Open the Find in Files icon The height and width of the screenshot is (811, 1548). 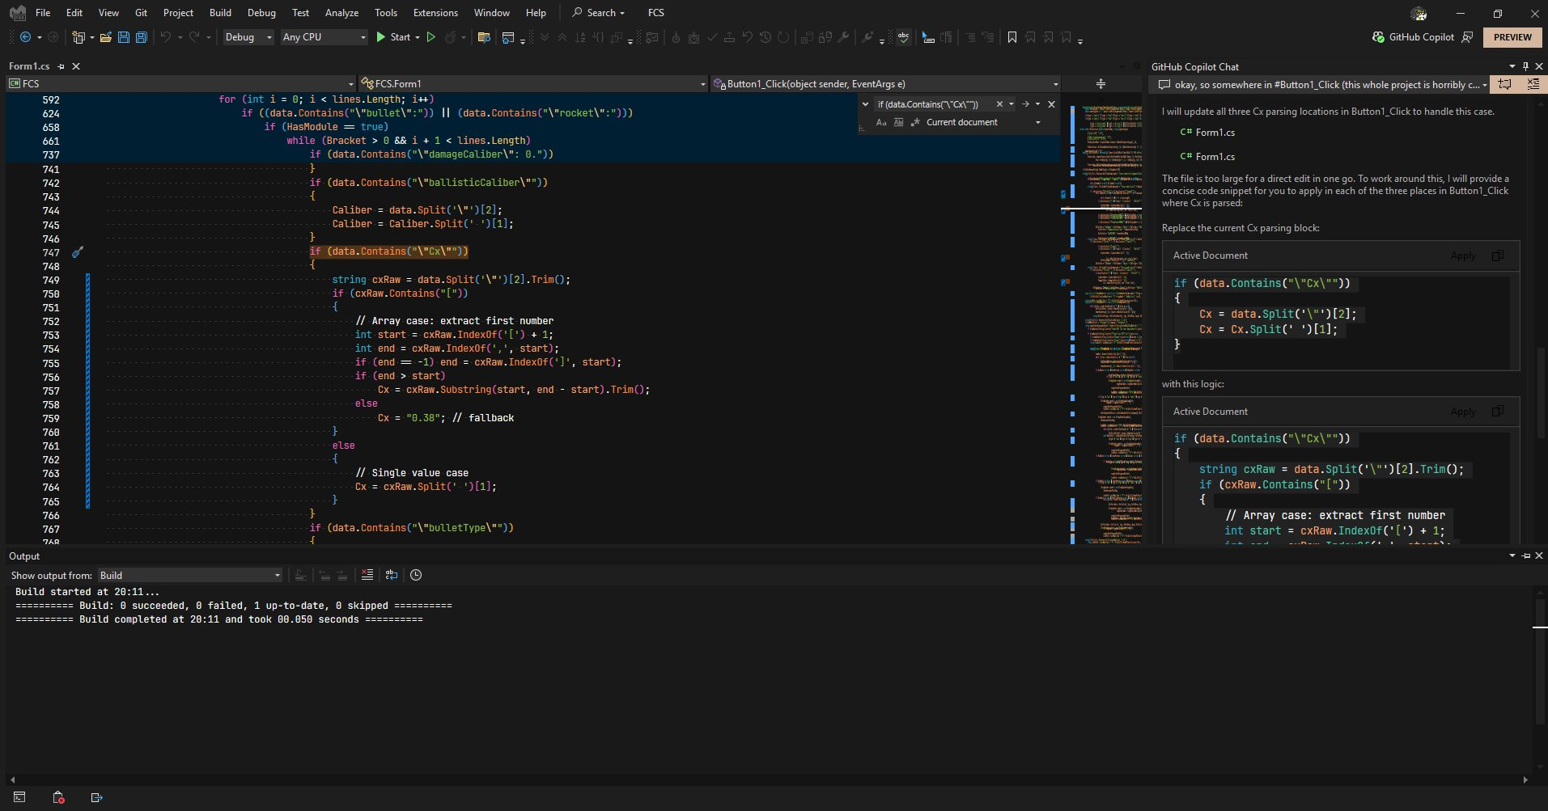(x=484, y=37)
